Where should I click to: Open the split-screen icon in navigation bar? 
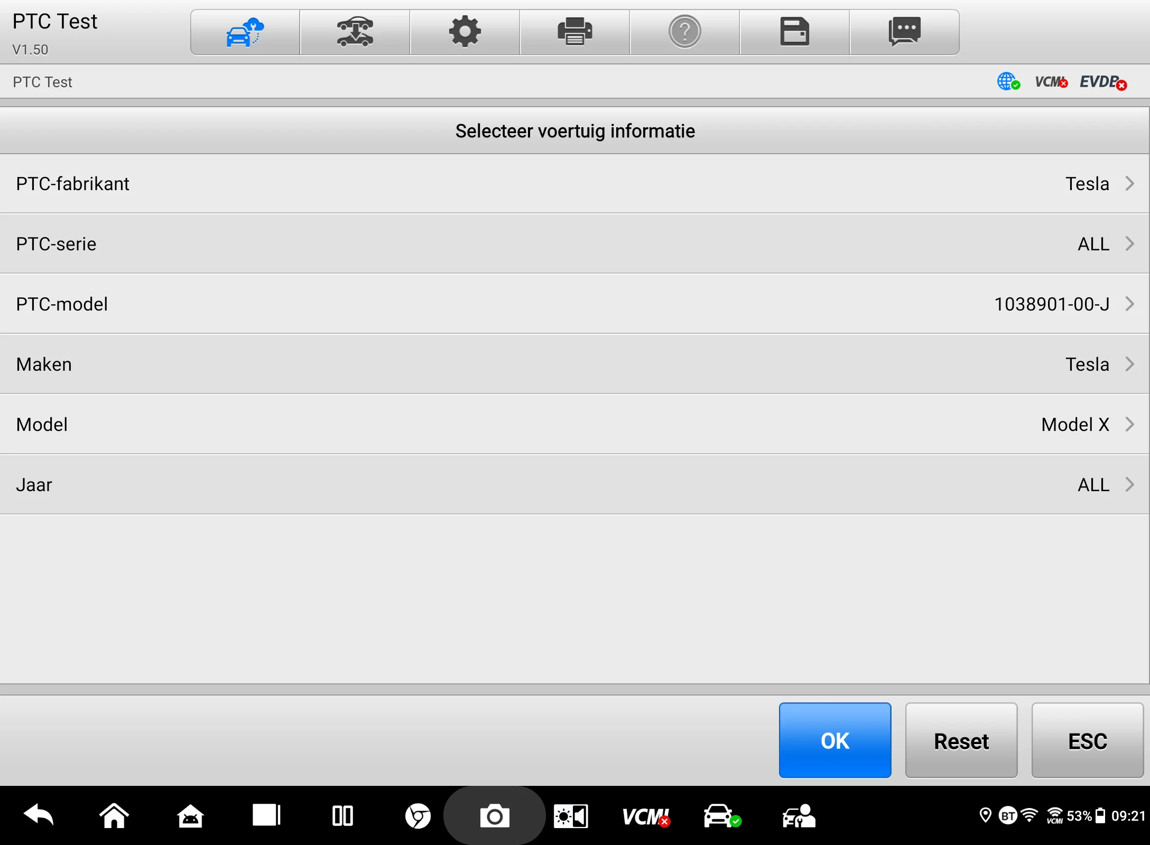[x=342, y=816]
